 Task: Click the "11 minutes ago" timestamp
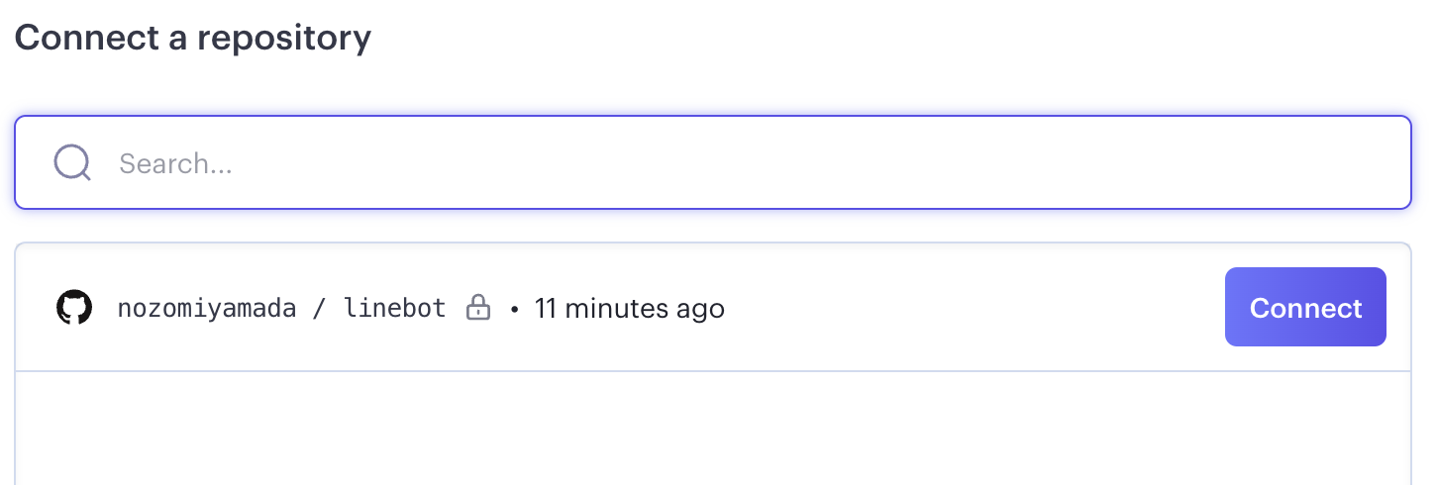point(630,308)
